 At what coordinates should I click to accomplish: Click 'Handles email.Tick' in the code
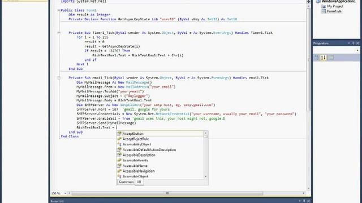click(x=251, y=78)
